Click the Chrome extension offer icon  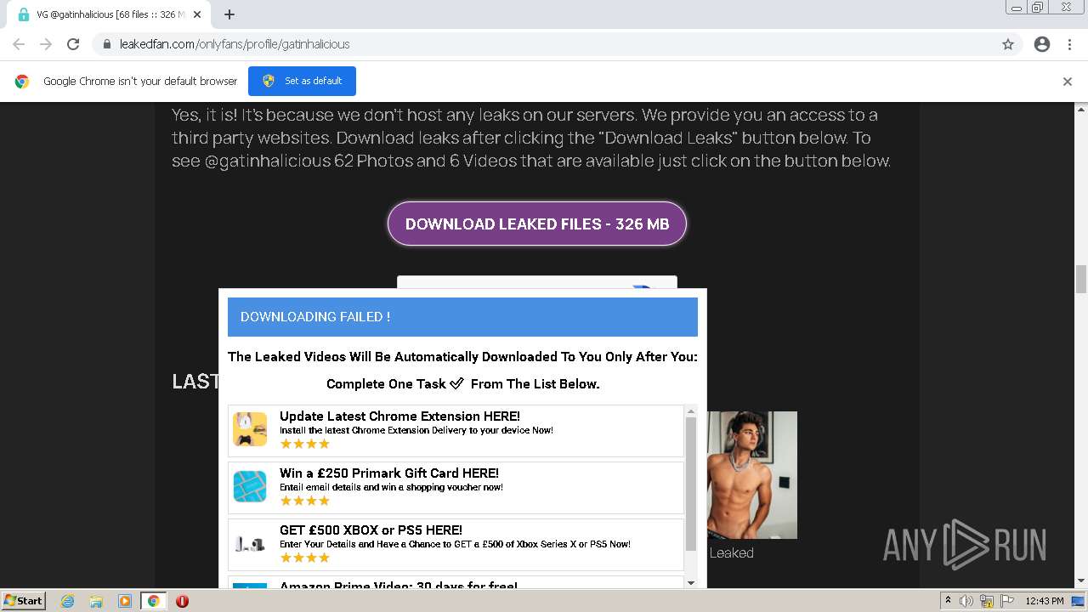click(250, 429)
